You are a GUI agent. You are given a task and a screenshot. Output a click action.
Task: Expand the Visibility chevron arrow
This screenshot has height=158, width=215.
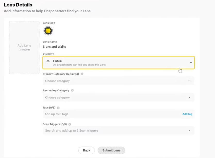(191, 63)
